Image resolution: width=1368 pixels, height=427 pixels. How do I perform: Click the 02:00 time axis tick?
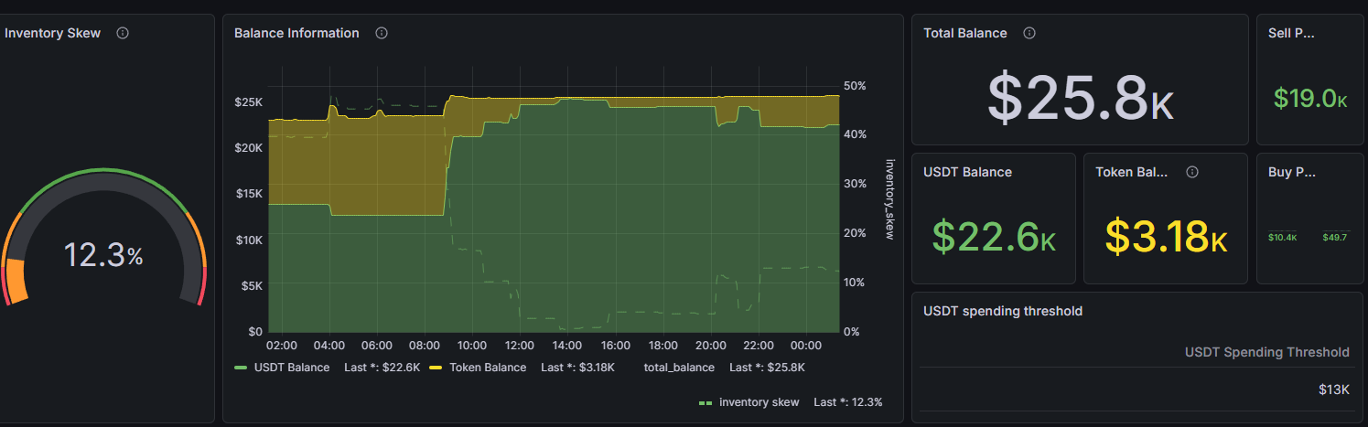[281, 346]
